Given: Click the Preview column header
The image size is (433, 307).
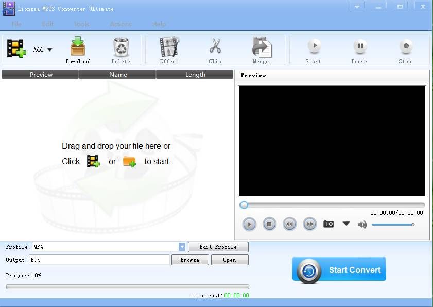Looking at the screenshot, I should tap(40, 75).
